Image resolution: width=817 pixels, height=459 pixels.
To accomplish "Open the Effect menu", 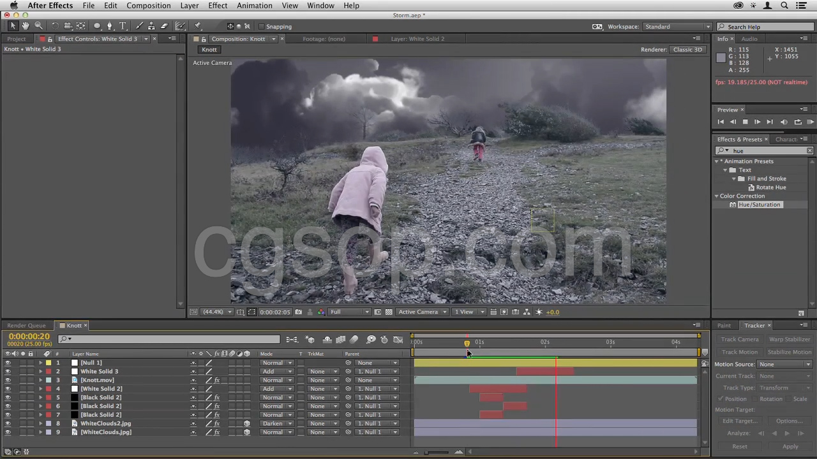I will pyautogui.click(x=218, y=6).
